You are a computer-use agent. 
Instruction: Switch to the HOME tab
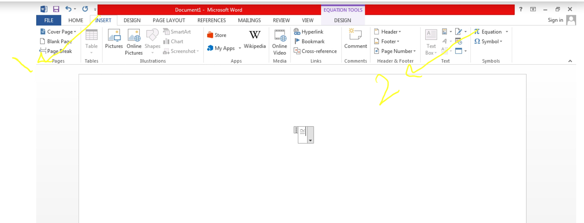pos(76,20)
